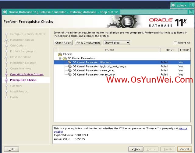Screen dimensions: 195x153
Task: Select the Installation Location step
Action: (23, 63)
